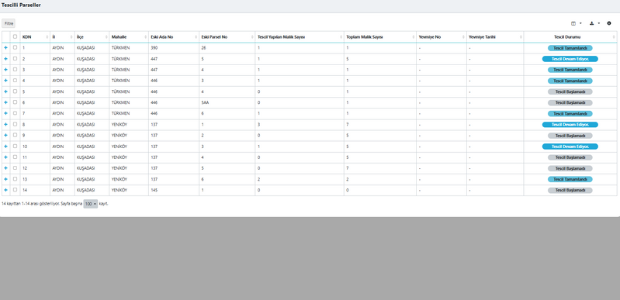The image size is (620, 300).
Task: Click AYDIN in row 11
Action: (57, 157)
